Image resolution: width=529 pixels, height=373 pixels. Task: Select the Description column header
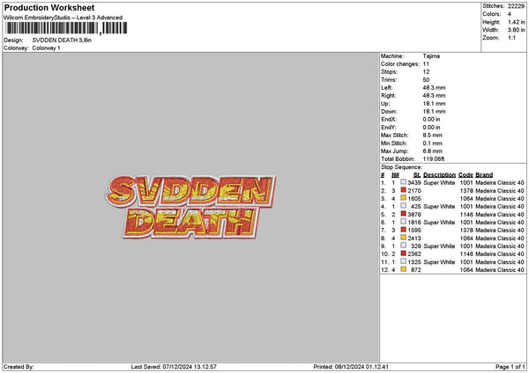click(439, 175)
